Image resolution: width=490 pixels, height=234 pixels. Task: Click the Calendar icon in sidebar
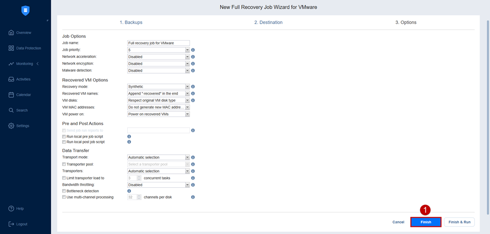click(x=11, y=95)
